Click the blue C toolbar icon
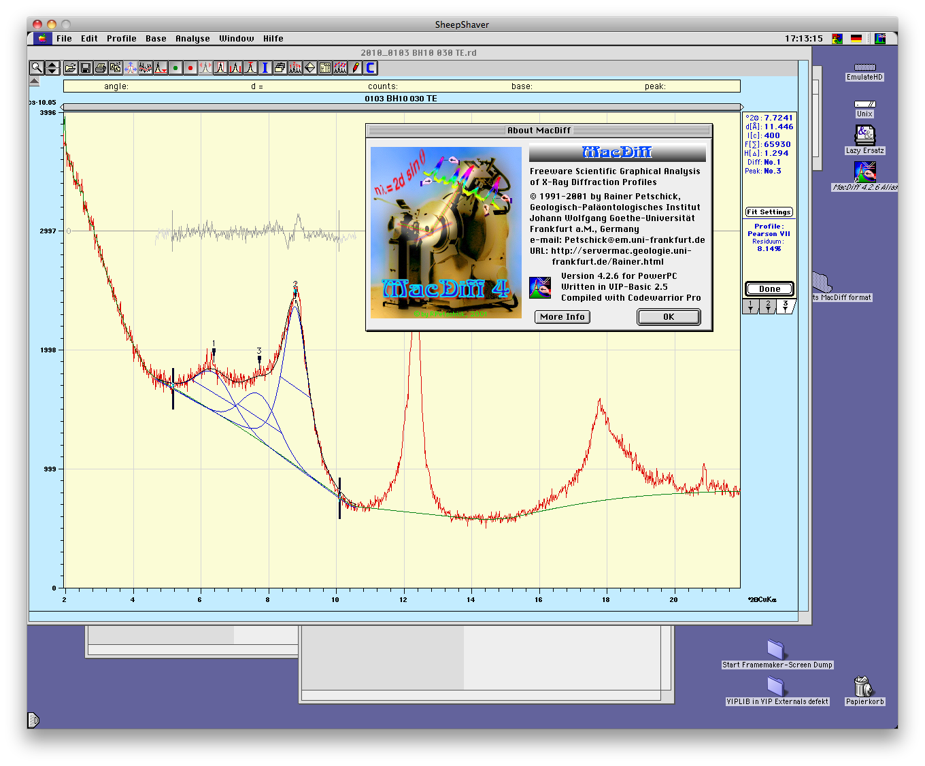925x766 pixels. pyautogui.click(x=371, y=68)
